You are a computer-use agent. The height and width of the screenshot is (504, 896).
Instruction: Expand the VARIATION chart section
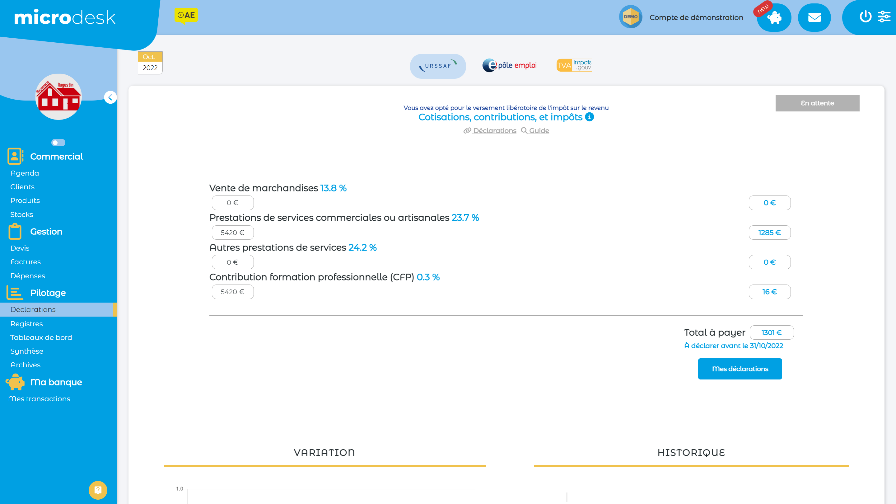(x=324, y=452)
